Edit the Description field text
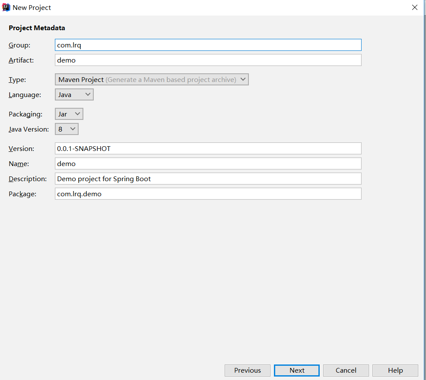This screenshot has width=426, height=380. pyautogui.click(x=208, y=179)
